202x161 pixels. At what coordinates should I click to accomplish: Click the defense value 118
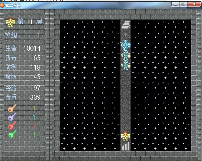[35, 67]
